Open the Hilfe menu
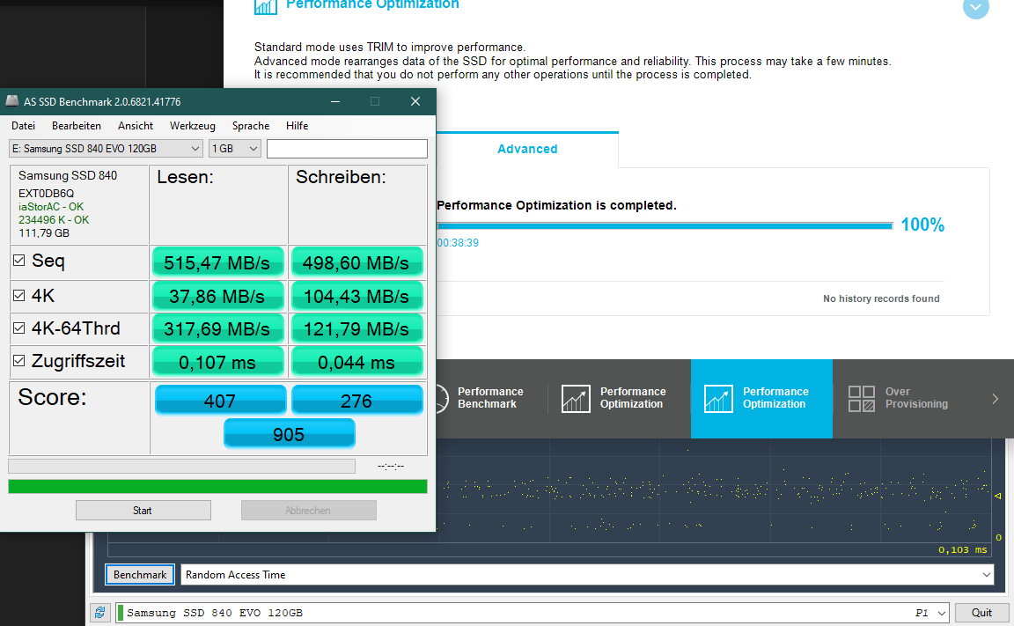 tap(297, 125)
